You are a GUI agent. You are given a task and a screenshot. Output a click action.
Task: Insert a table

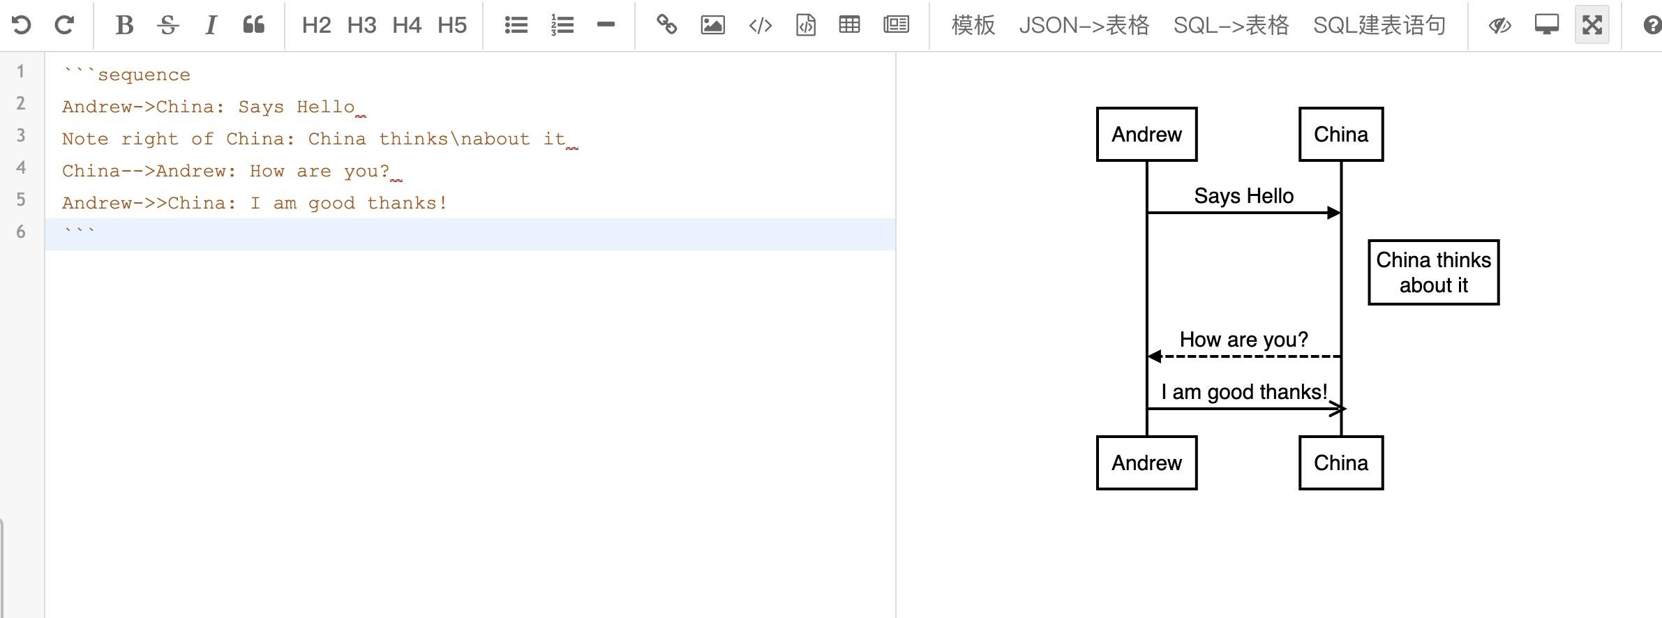tap(849, 25)
